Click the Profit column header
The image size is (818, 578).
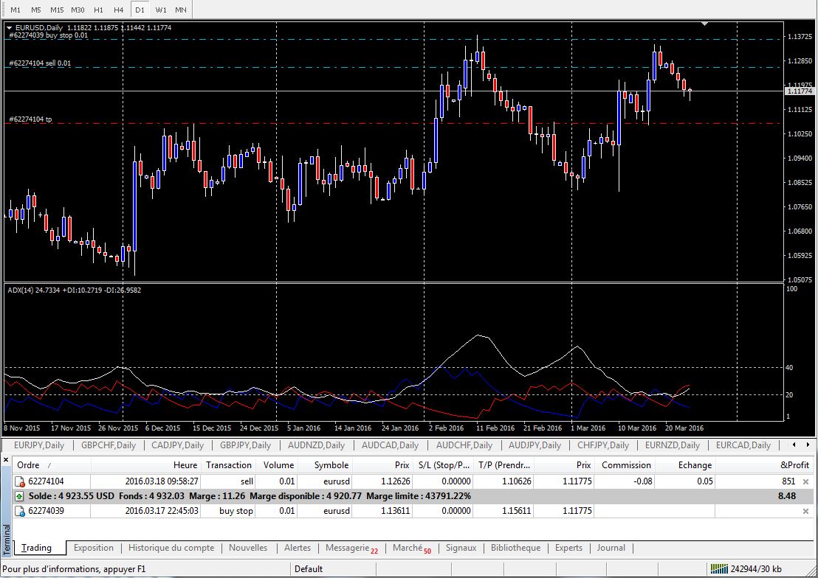coord(794,465)
